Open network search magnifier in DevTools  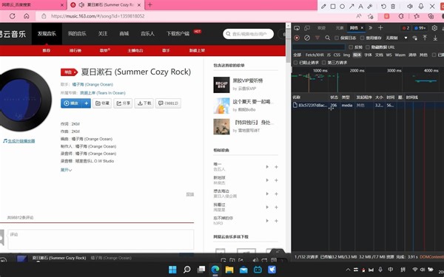click(x=328, y=38)
